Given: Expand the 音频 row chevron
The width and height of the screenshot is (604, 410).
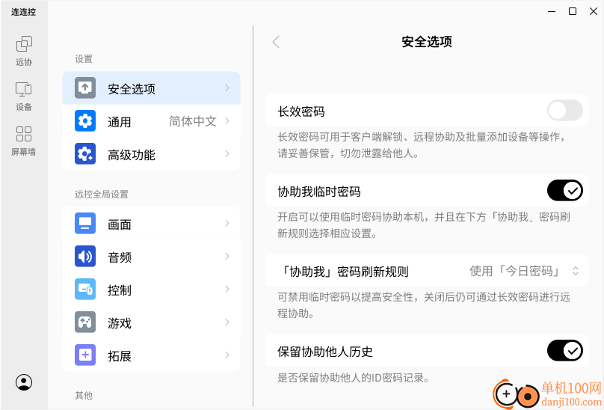Looking at the screenshot, I should click(x=227, y=256).
